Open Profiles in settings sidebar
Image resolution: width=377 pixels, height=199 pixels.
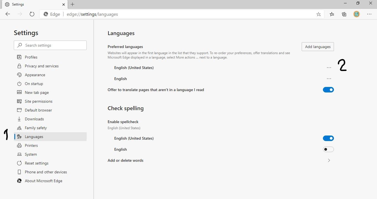[50, 57]
